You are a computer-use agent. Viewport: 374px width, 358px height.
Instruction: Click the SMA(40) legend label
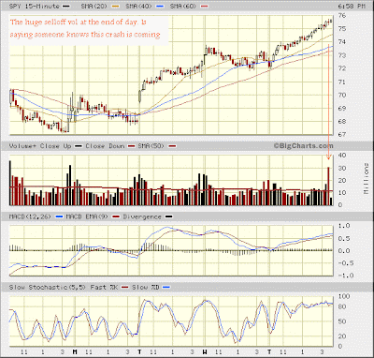coord(139,6)
